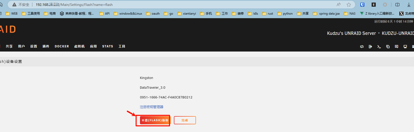Open Bitwarden extension icon
Screen dimensions: 414x132
click(362, 5)
